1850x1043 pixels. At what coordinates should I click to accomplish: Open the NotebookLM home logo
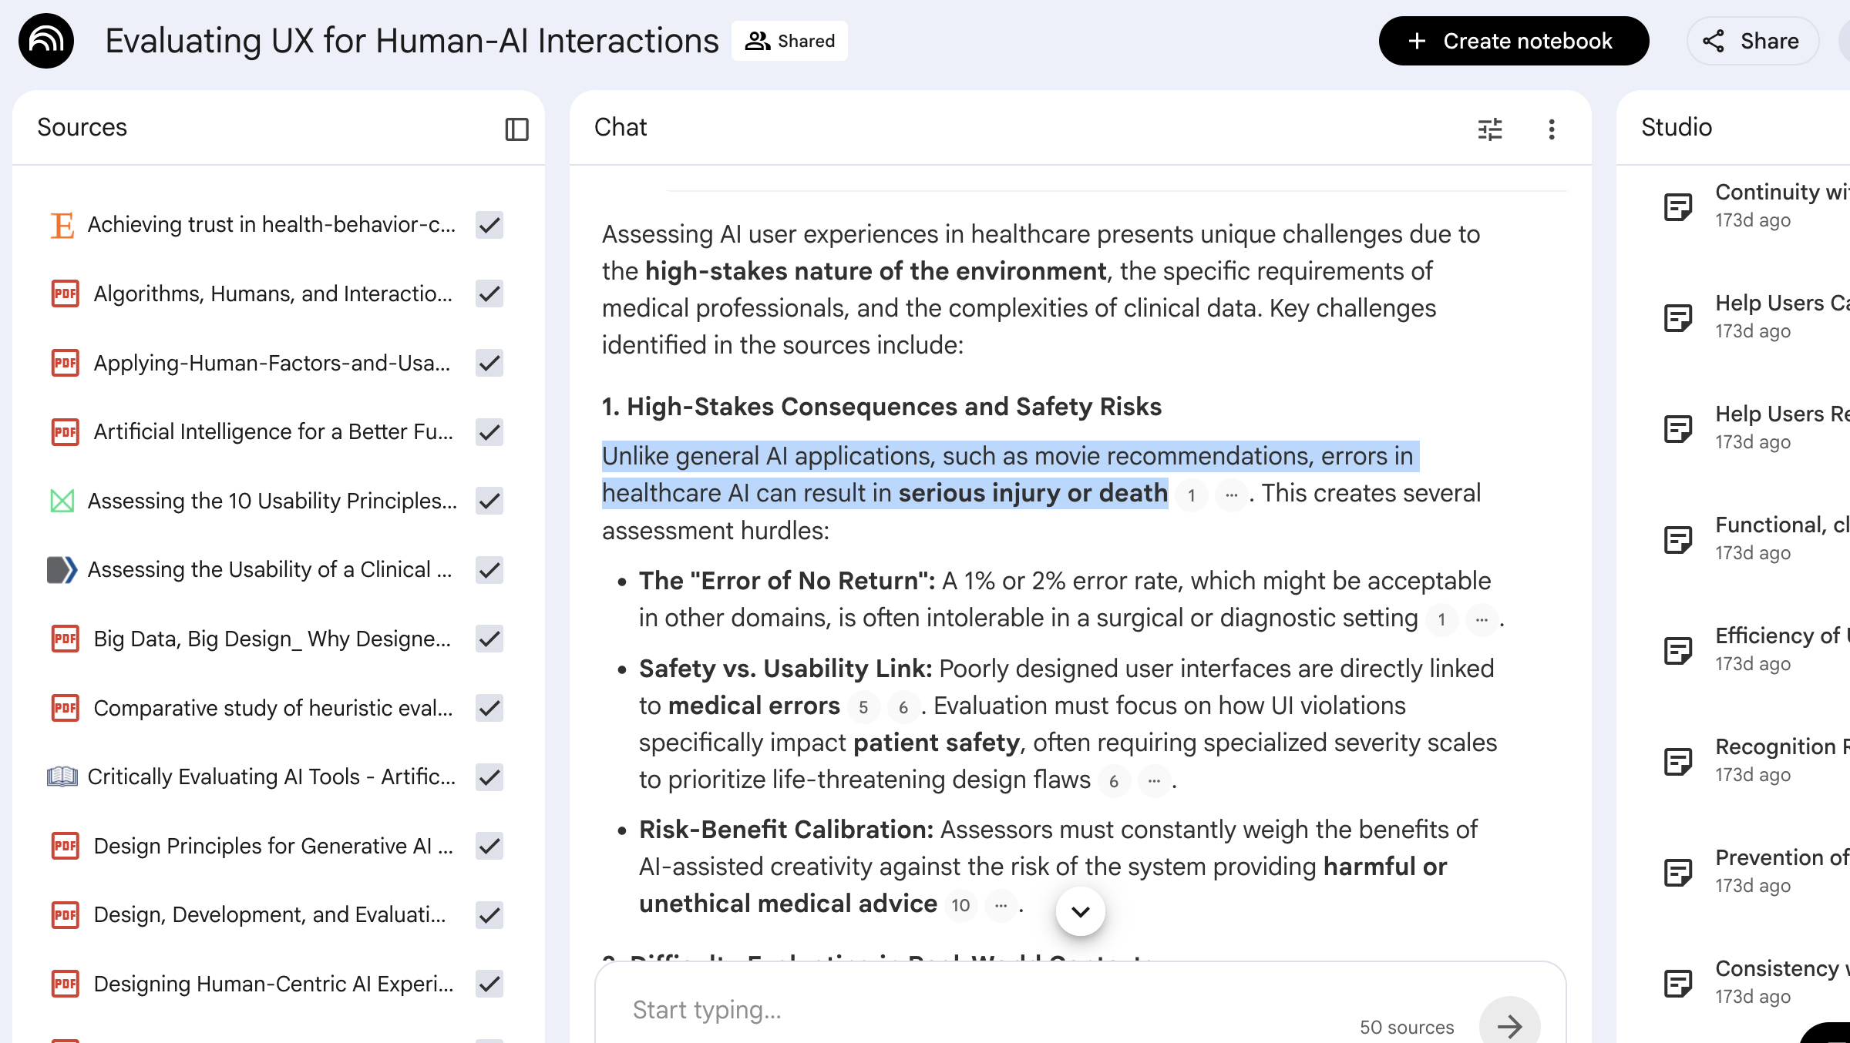coord(46,41)
